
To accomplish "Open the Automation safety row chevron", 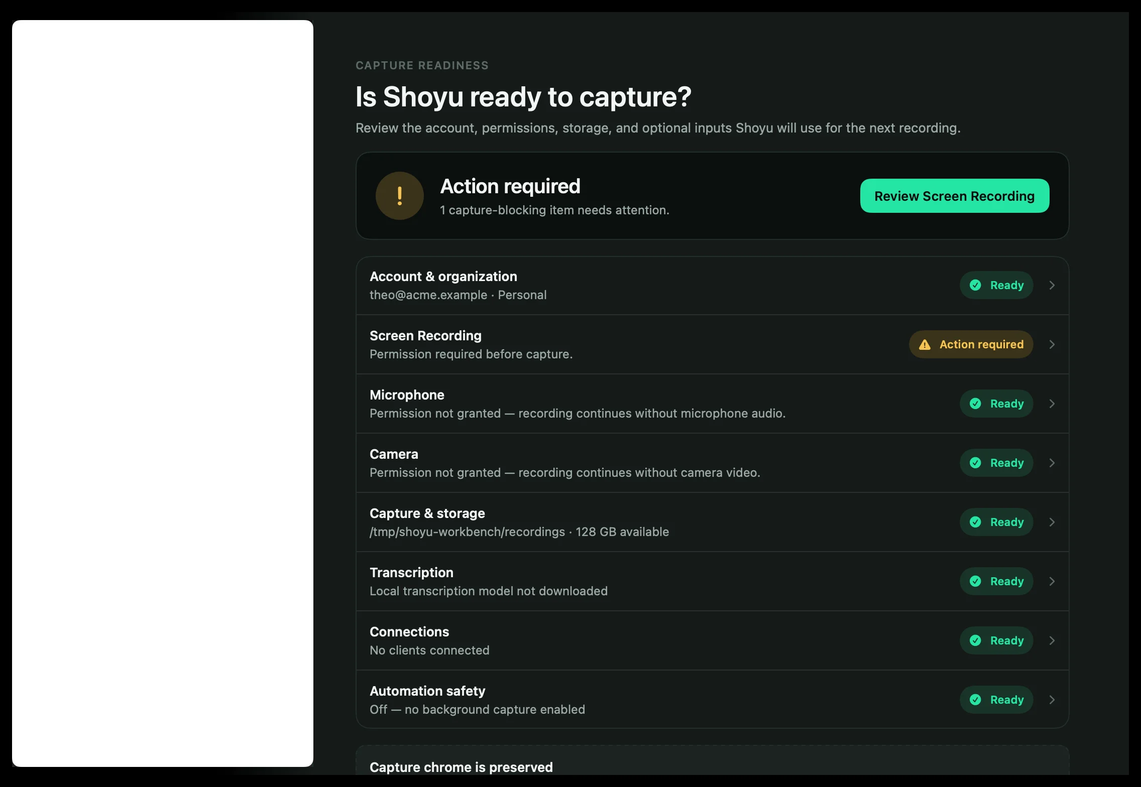I will point(1052,700).
